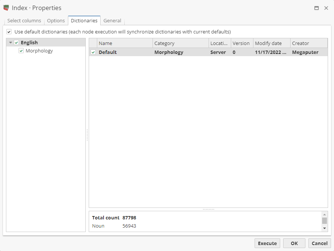Image resolution: width=334 pixels, height=251 pixels.
Task: Open the Options tab
Action: point(56,21)
